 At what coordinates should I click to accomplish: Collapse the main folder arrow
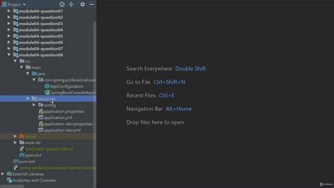(x=21, y=67)
